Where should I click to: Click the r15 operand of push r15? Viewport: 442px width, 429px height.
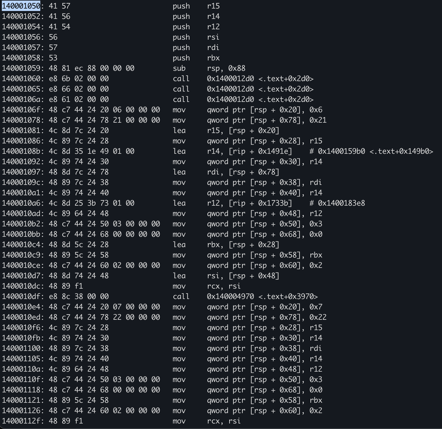[x=213, y=6]
